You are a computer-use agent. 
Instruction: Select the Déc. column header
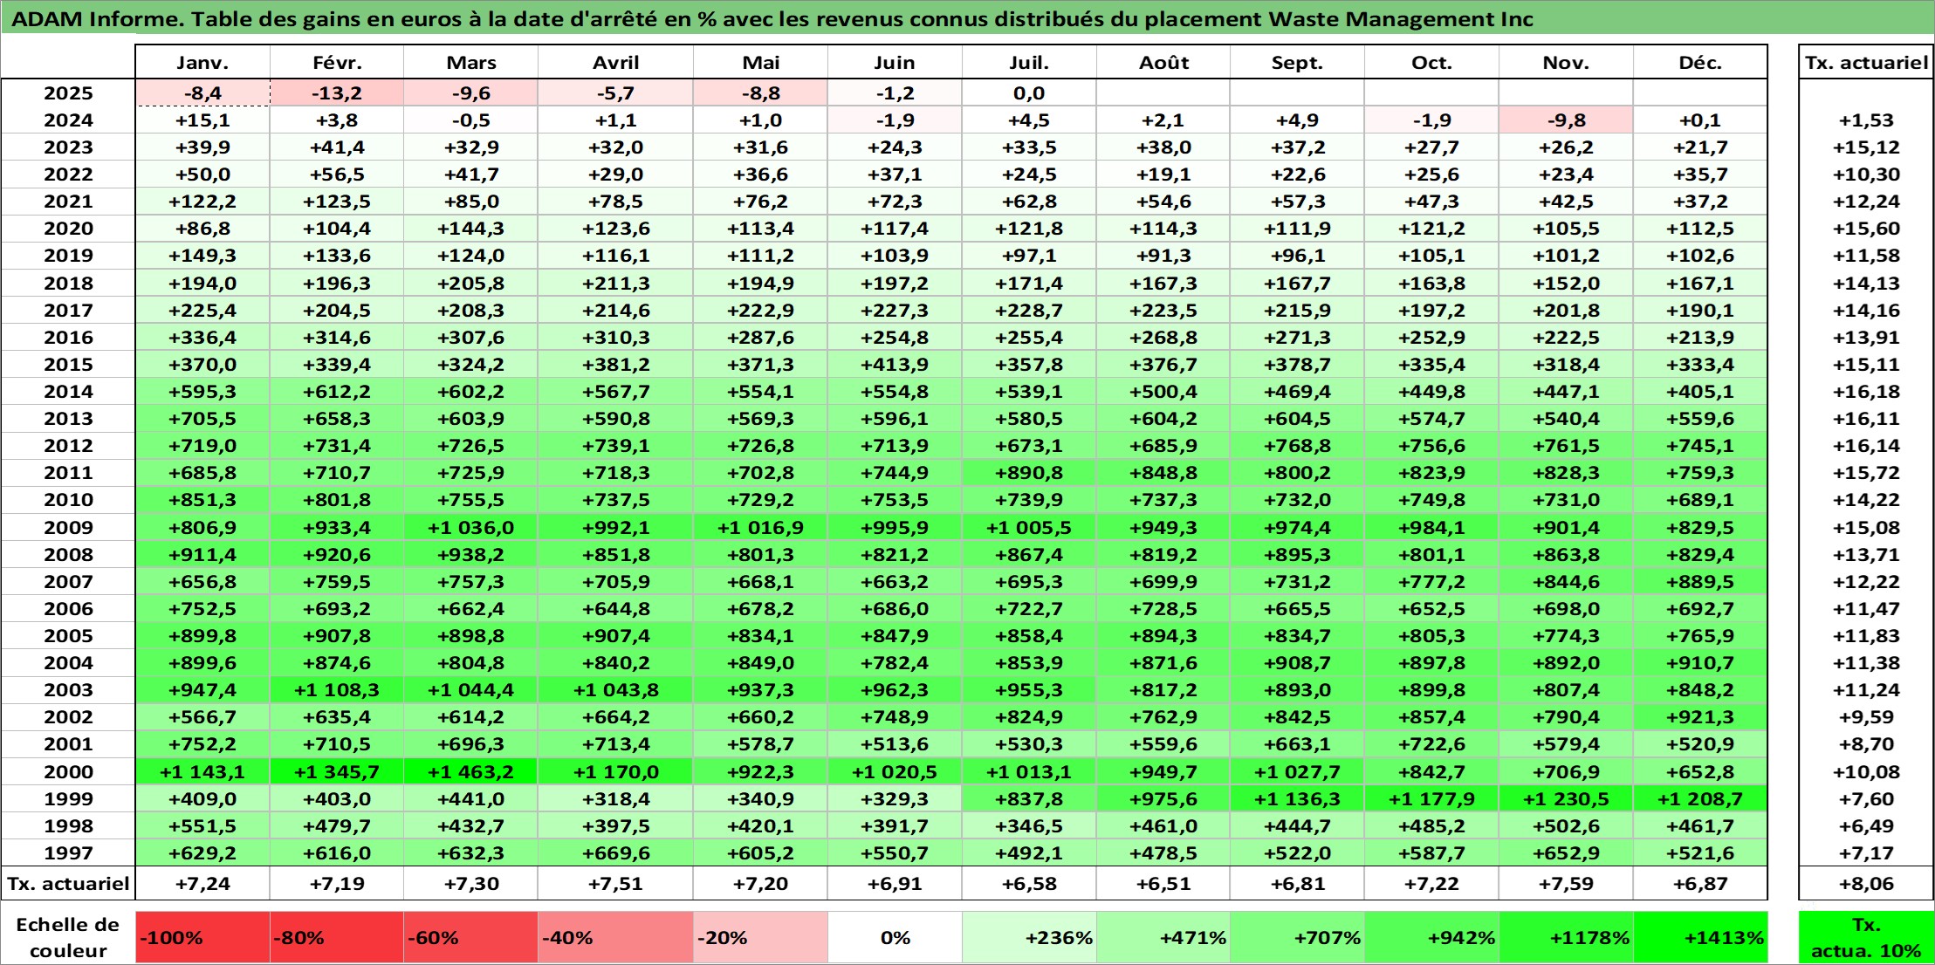[1700, 63]
